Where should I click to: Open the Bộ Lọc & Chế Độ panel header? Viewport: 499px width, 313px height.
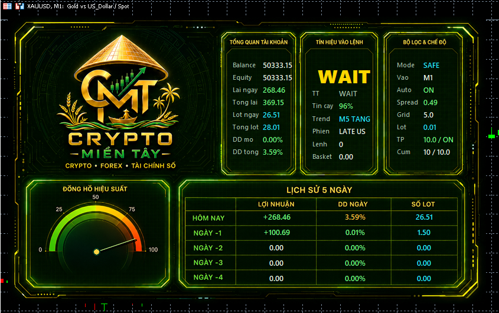[424, 42]
